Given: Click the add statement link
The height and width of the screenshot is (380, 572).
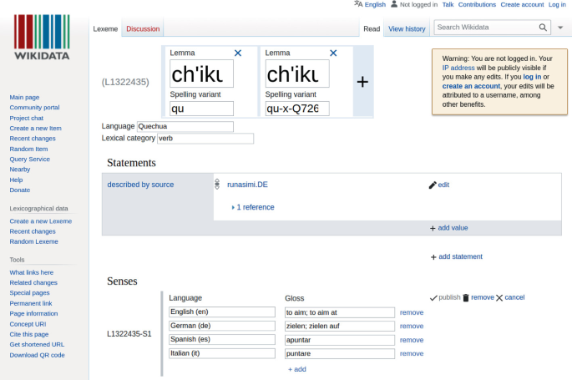Looking at the screenshot, I should [x=459, y=256].
